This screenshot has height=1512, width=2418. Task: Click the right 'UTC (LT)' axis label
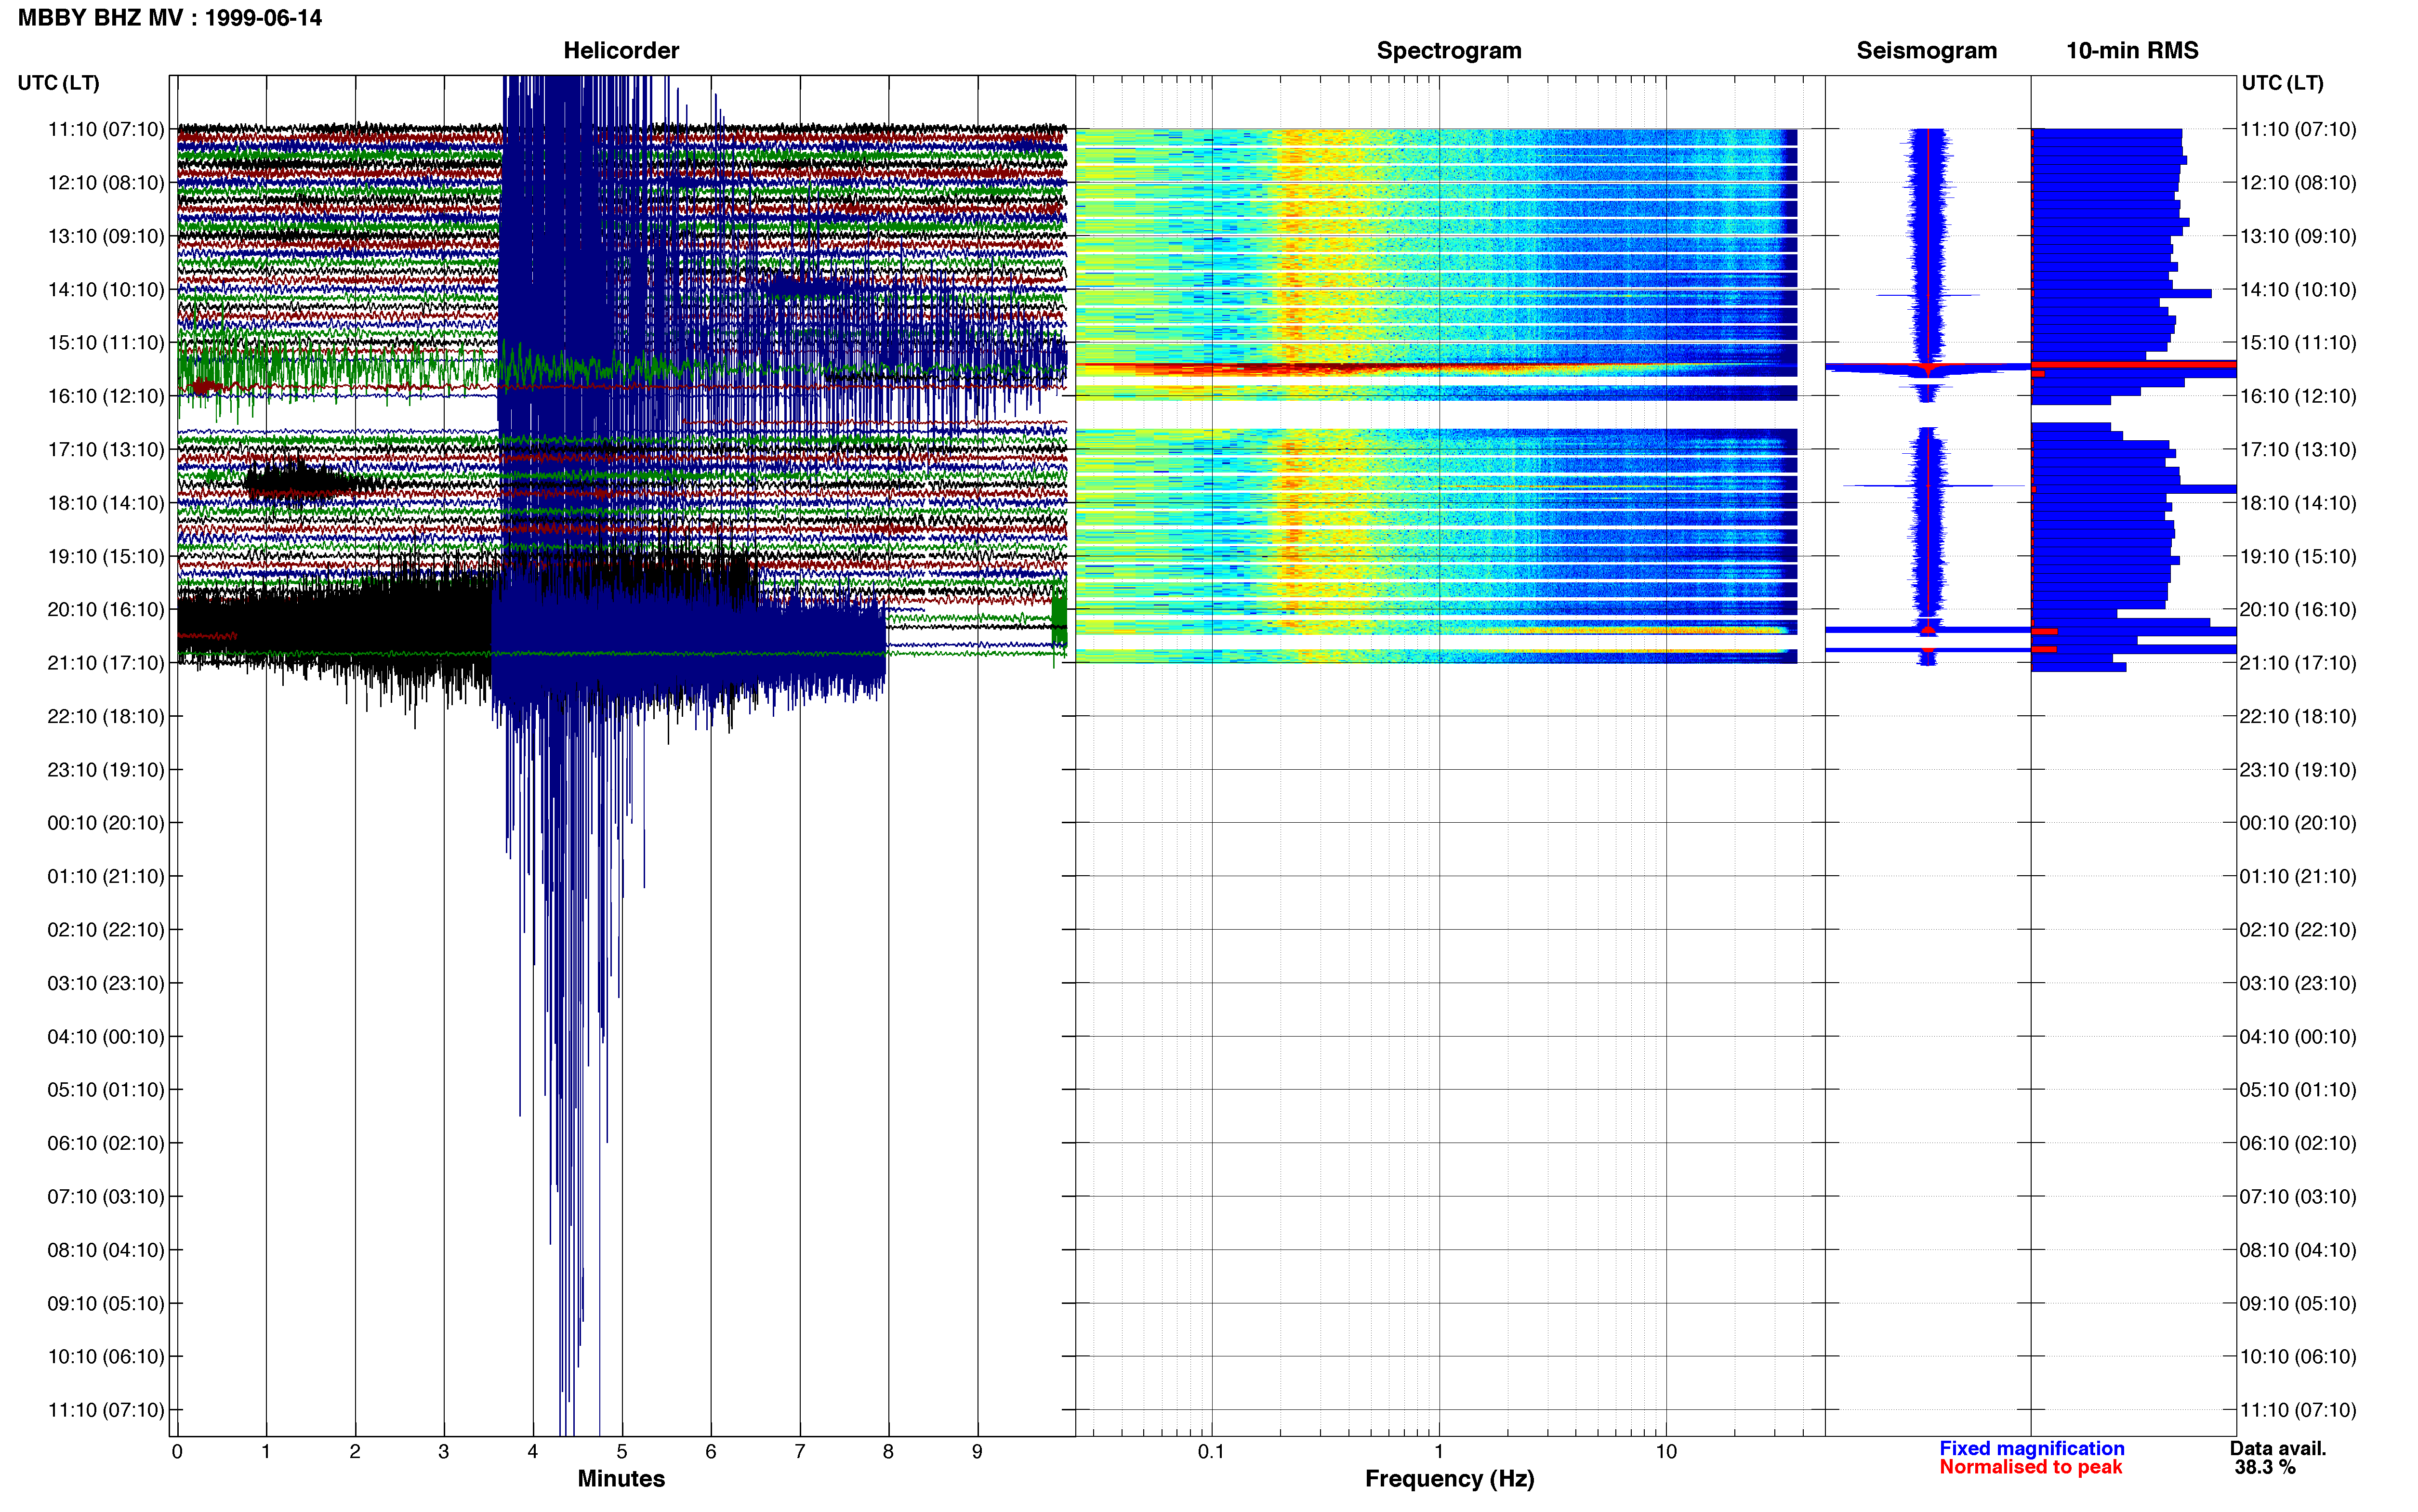pyautogui.click(x=2282, y=83)
